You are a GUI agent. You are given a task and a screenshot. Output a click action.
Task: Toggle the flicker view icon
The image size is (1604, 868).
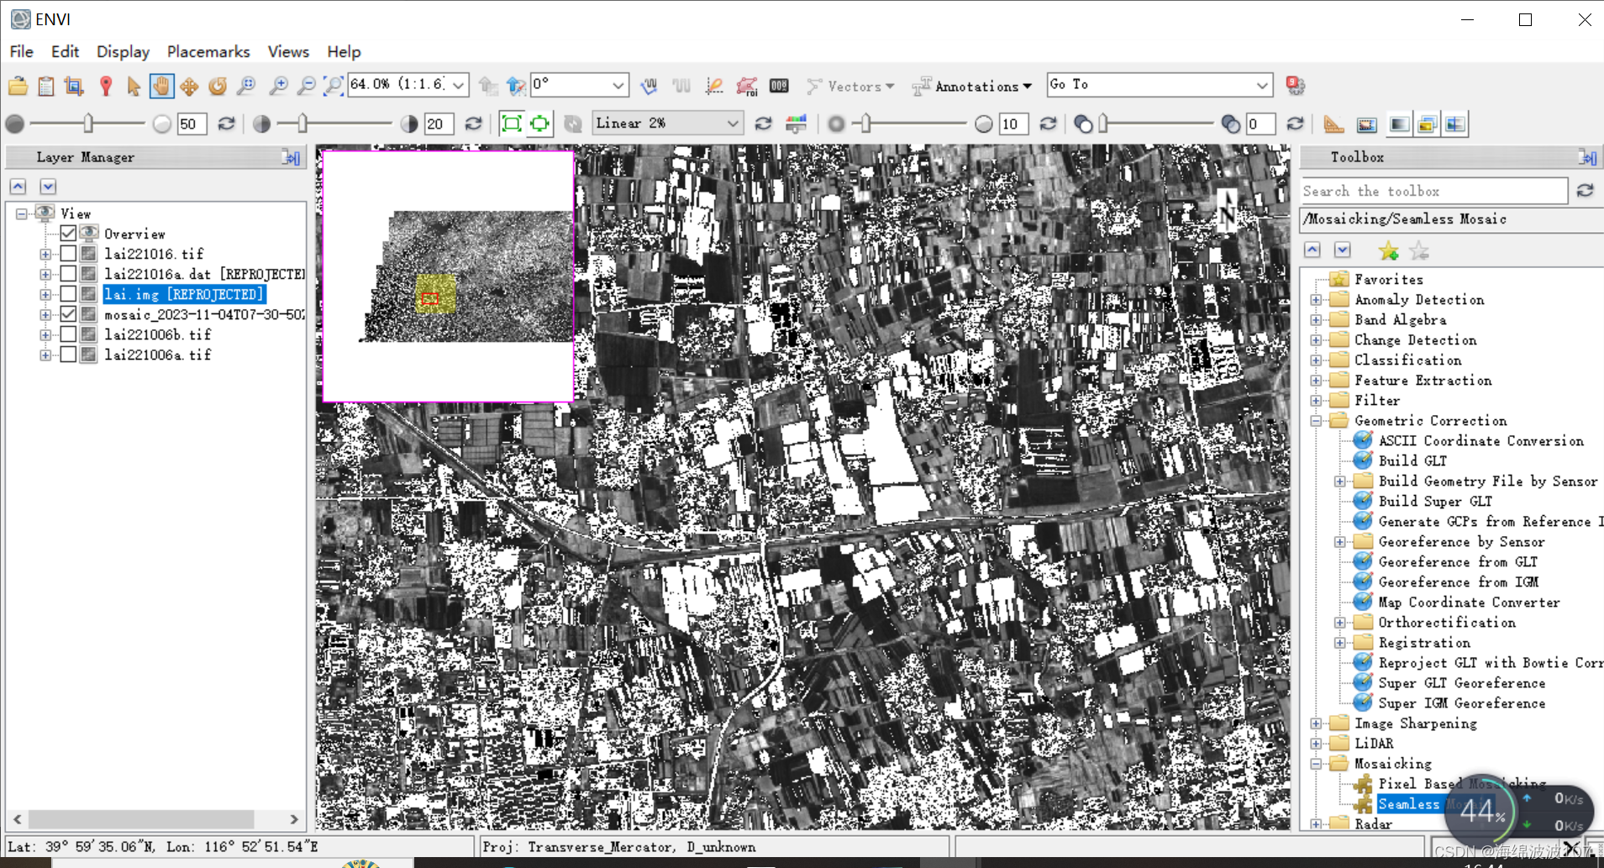(x=1427, y=124)
